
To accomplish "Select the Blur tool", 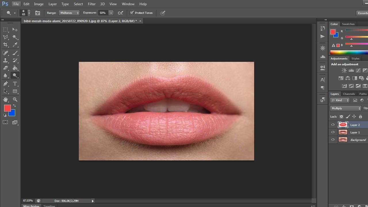I will (5, 75).
